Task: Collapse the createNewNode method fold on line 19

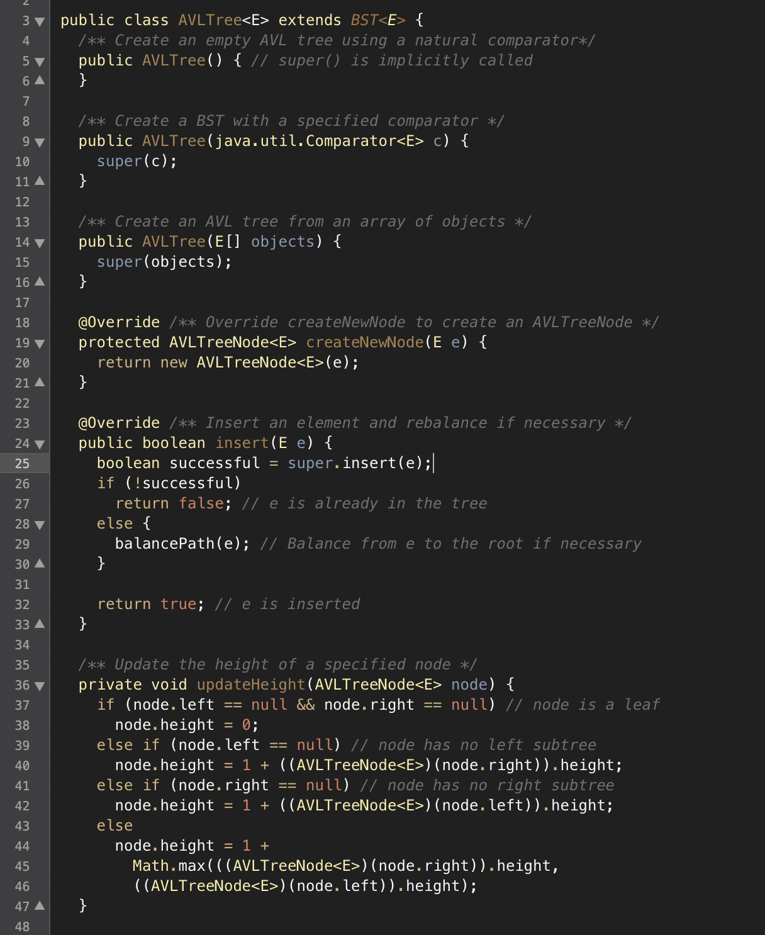Action: click(x=39, y=342)
